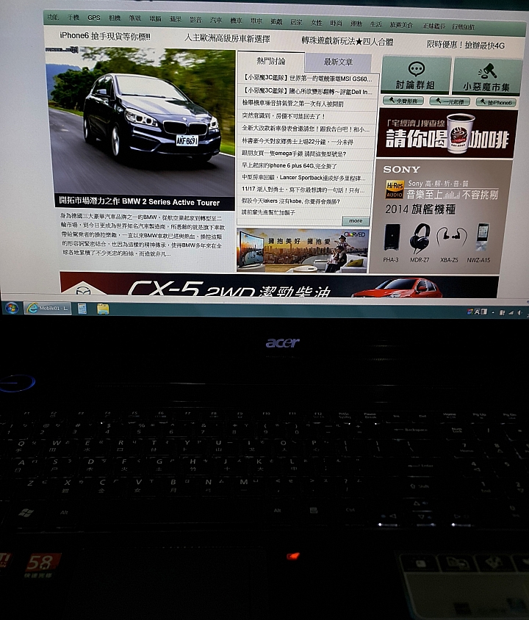Open the calculator icon in taskbar
The width and height of the screenshot is (529, 620).
(82, 309)
